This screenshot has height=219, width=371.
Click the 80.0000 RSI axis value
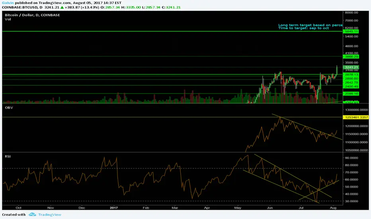351,165
